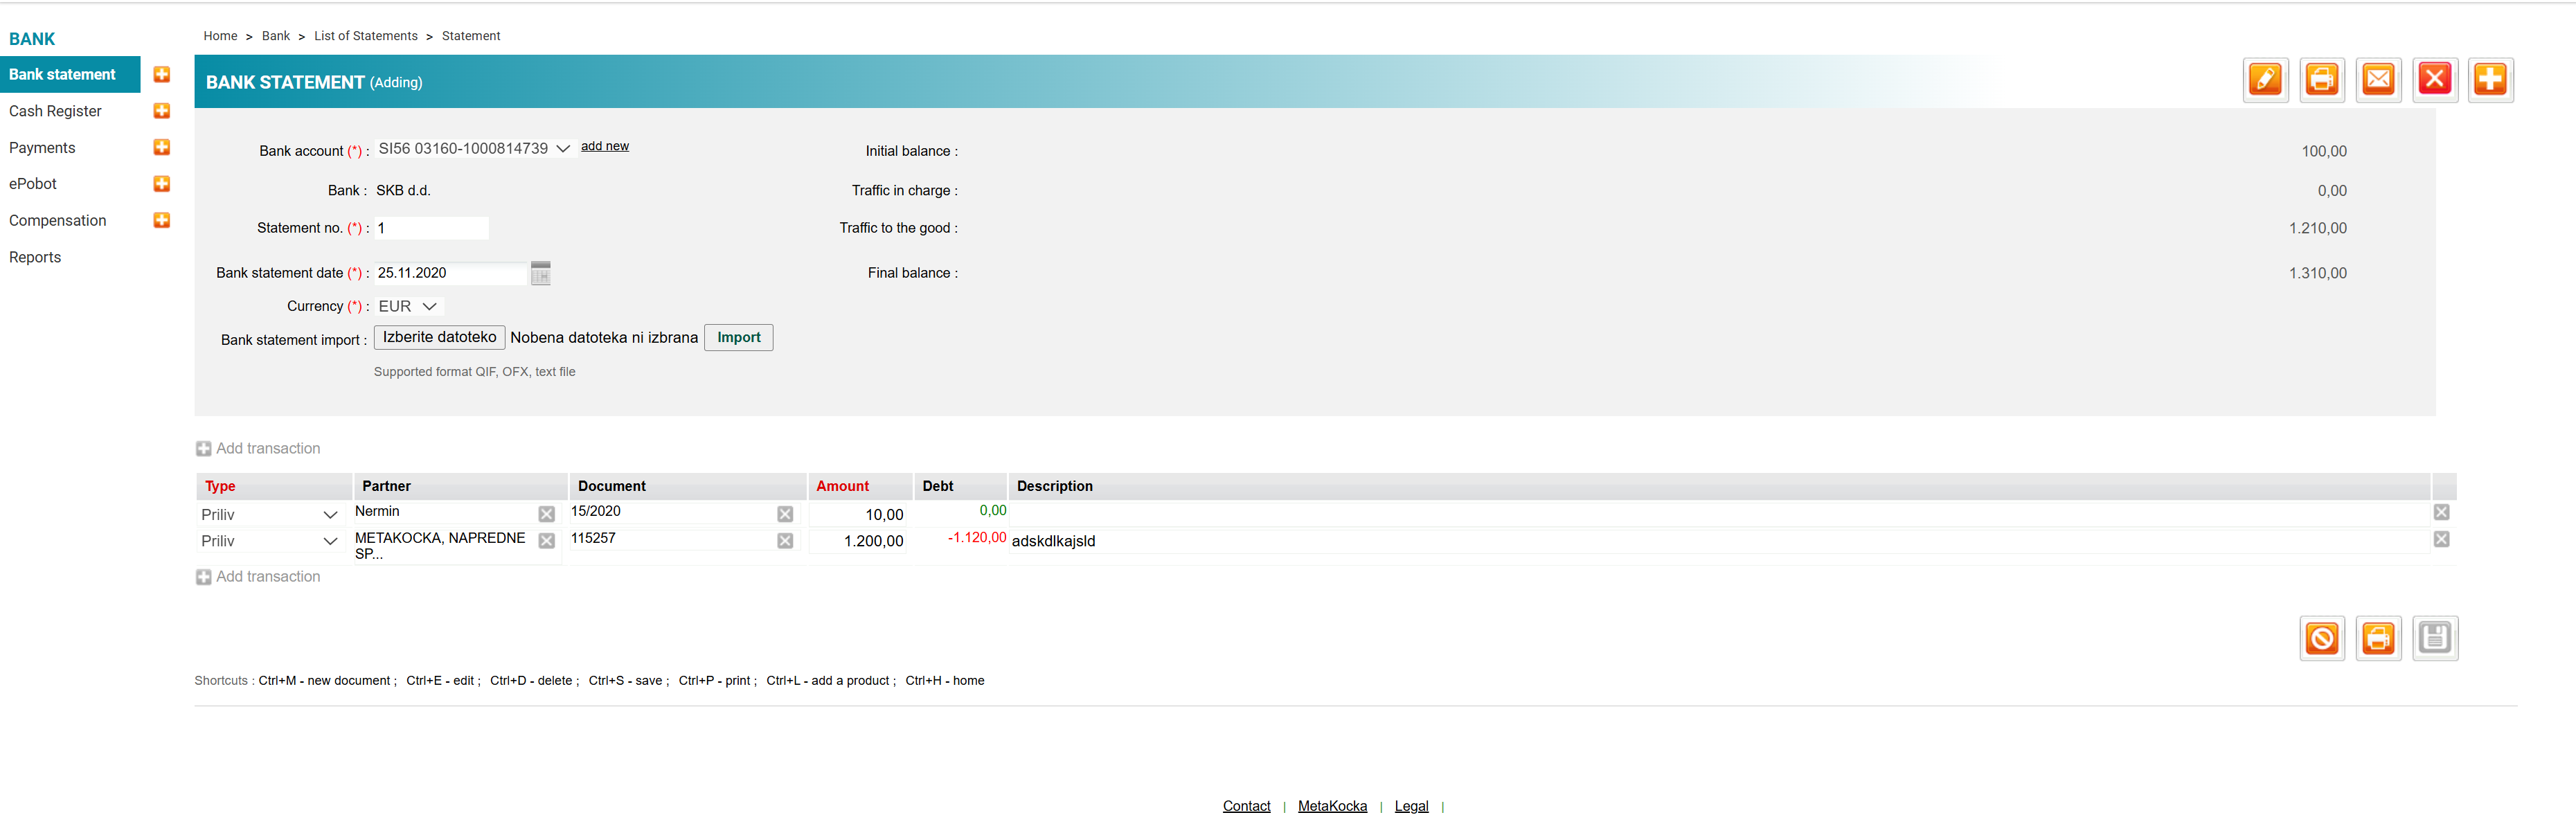This screenshot has width=2576, height=815.
Task: Click the Import button
Action: point(738,338)
